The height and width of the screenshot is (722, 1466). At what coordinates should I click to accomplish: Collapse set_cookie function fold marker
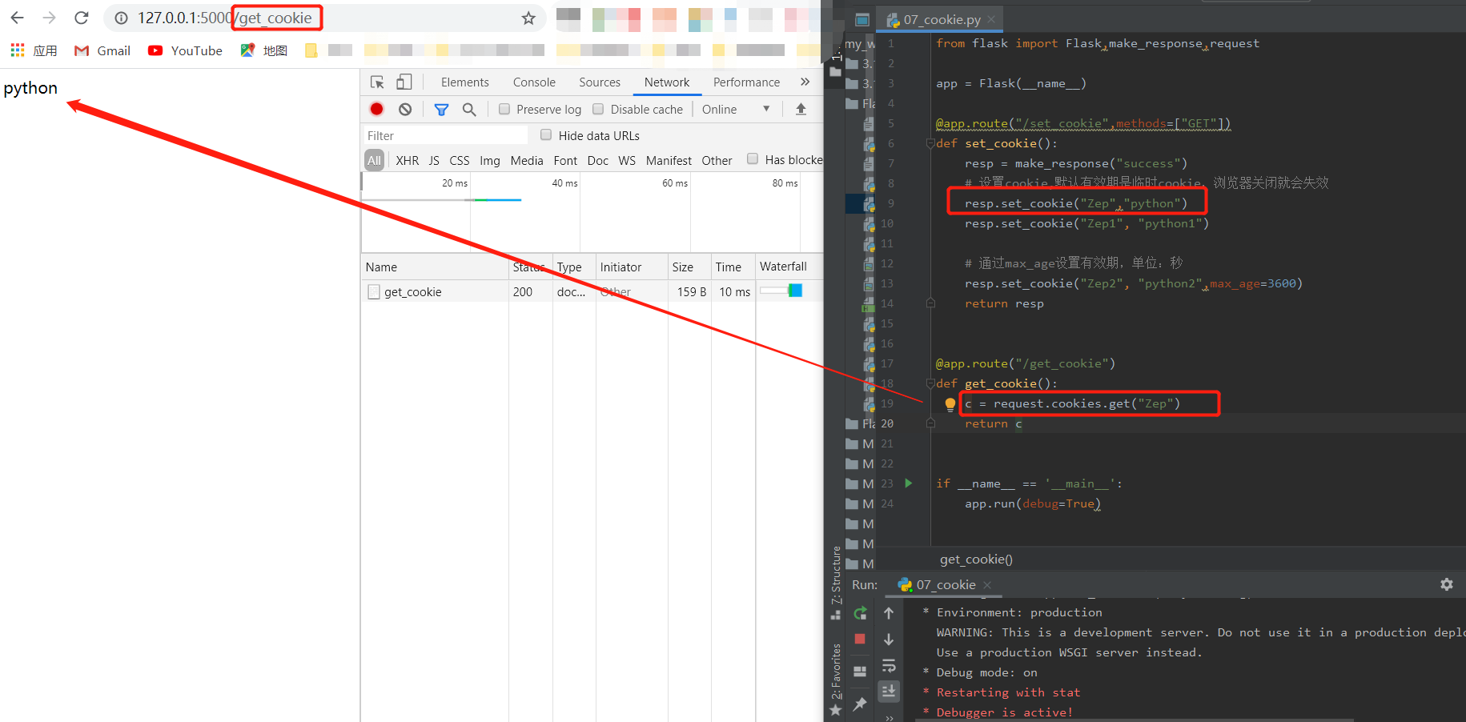pos(930,143)
